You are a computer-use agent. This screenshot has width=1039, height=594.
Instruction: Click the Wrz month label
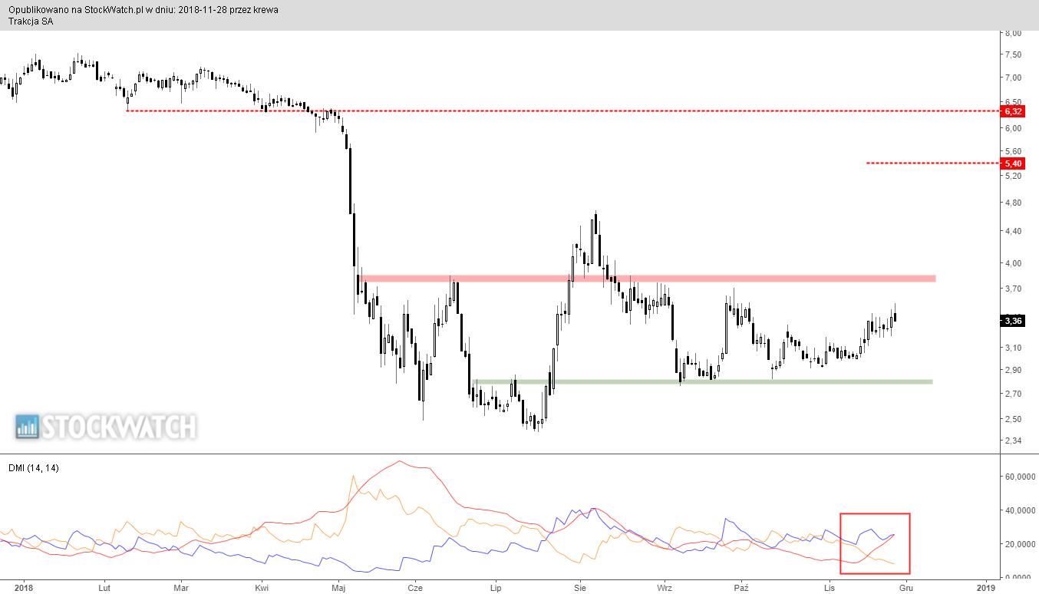pyautogui.click(x=665, y=588)
